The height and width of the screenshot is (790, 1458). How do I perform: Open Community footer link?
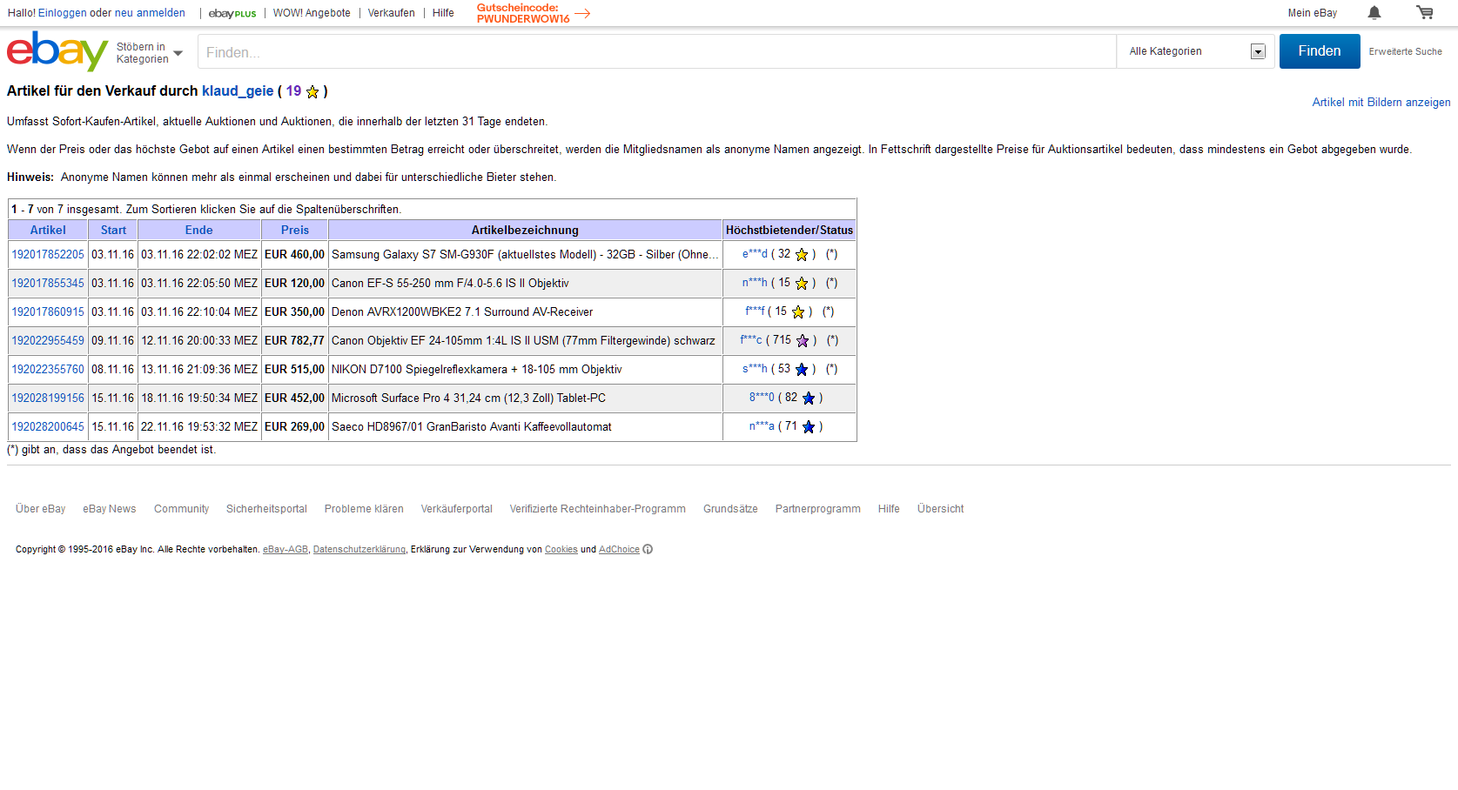click(x=181, y=509)
